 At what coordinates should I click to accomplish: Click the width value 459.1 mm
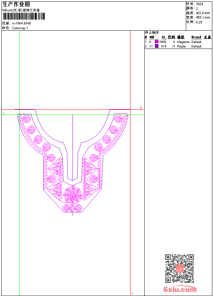203,18
